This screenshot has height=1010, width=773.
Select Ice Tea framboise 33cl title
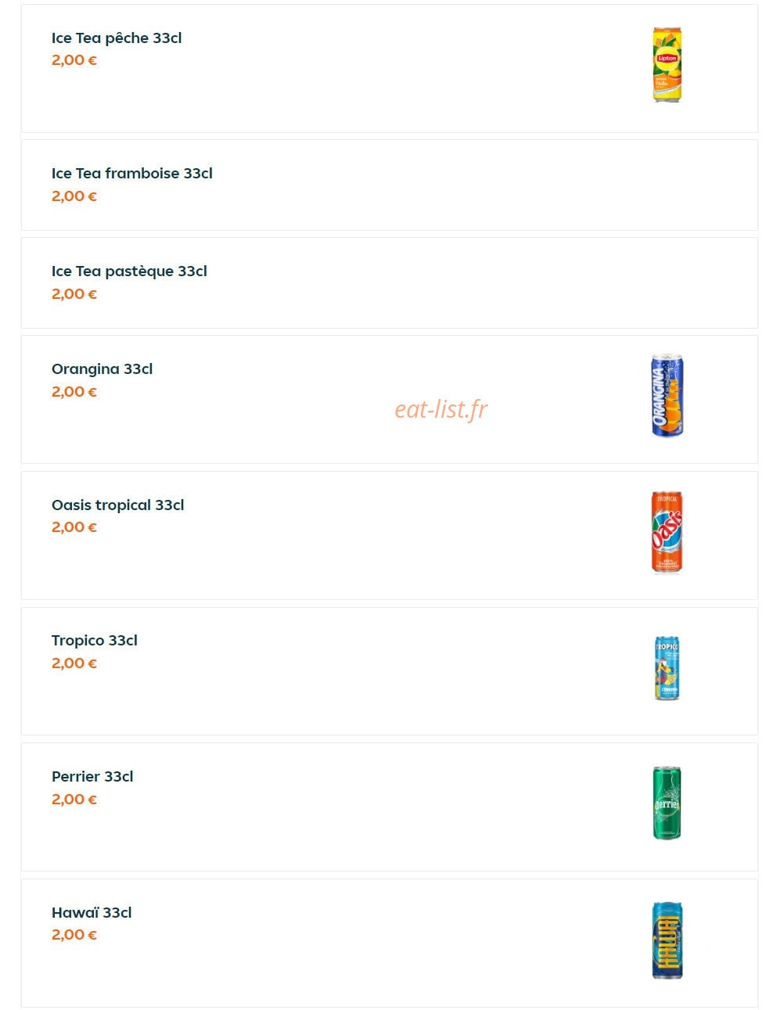click(132, 173)
